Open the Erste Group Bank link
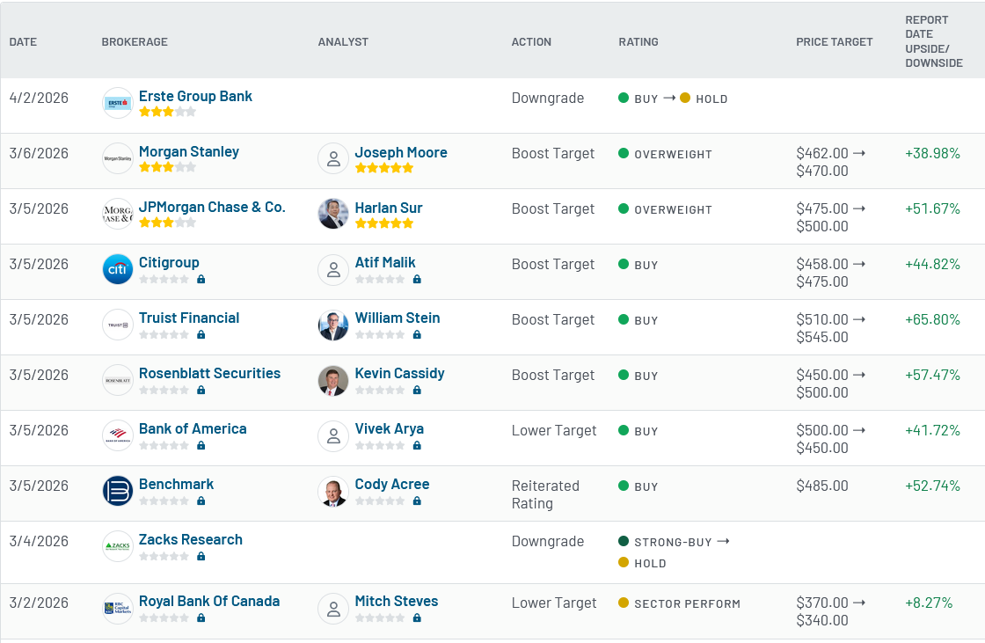985x643 pixels. click(x=195, y=96)
